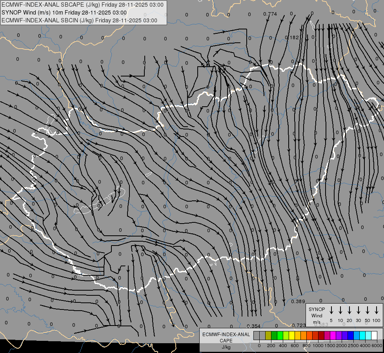Image resolution: width=384 pixels, height=353 pixels.
Task: Click the 20 m/s wind arrow in legend
Action: (x=349, y=310)
